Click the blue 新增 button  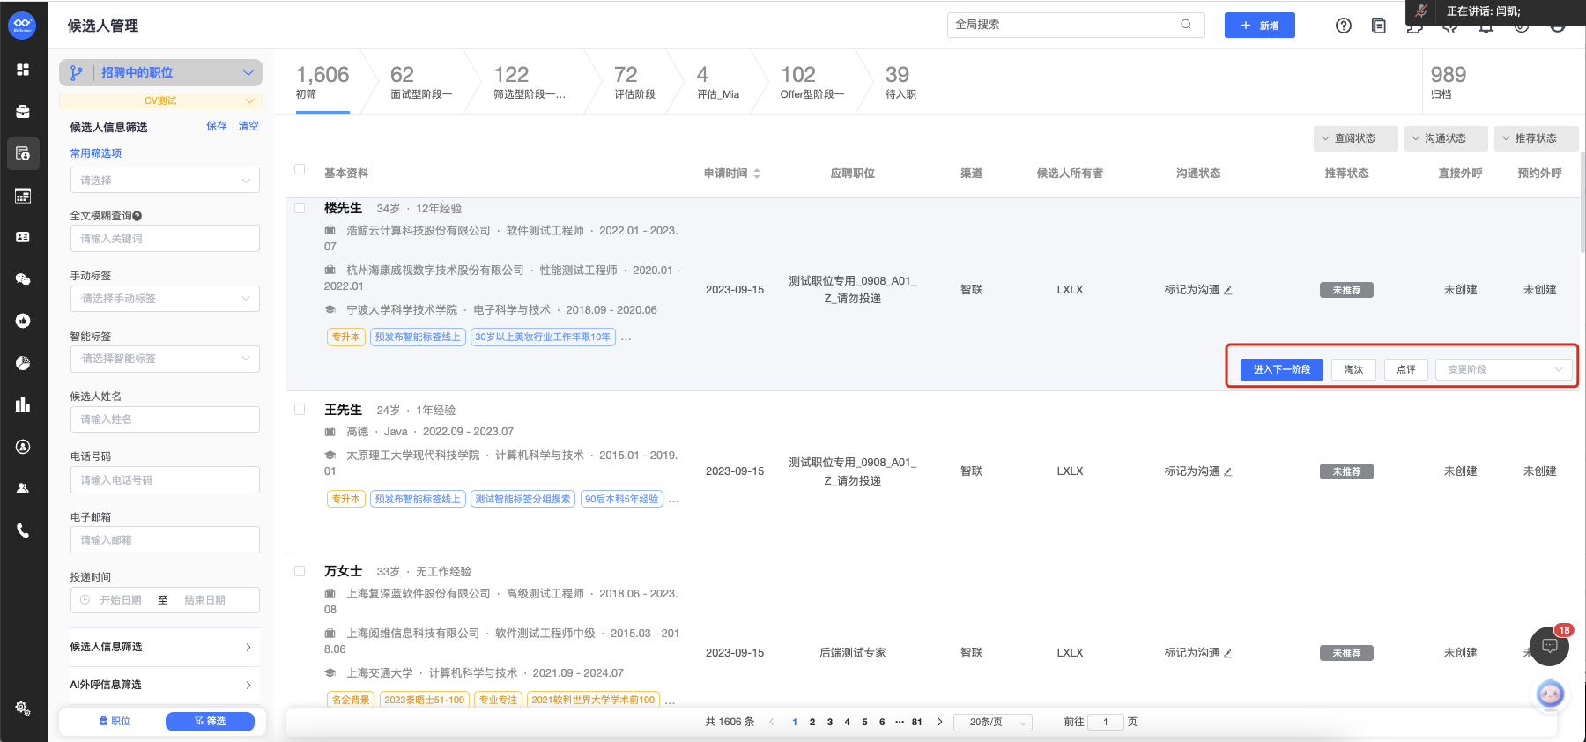pos(1259,26)
